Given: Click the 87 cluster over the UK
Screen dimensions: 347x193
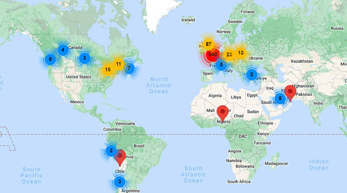Looking at the screenshot, I should click(x=208, y=44).
